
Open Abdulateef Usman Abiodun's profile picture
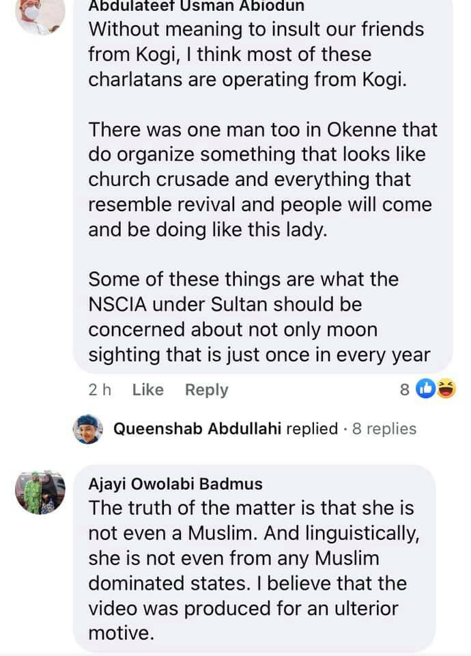tap(40, 15)
